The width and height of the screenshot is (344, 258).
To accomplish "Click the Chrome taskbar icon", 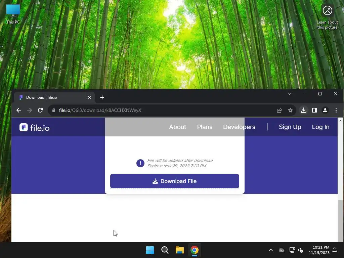I will 195,250.
